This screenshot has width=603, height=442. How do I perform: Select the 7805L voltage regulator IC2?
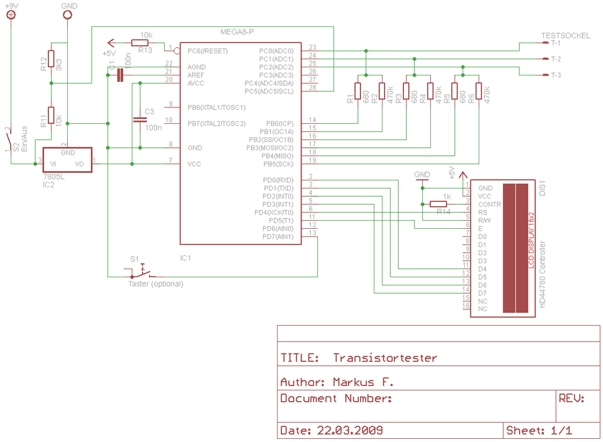67,160
